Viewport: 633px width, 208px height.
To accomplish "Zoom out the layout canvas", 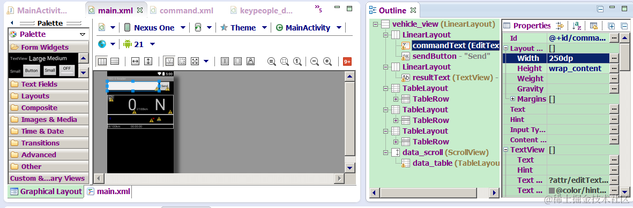I will click(x=315, y=61).
